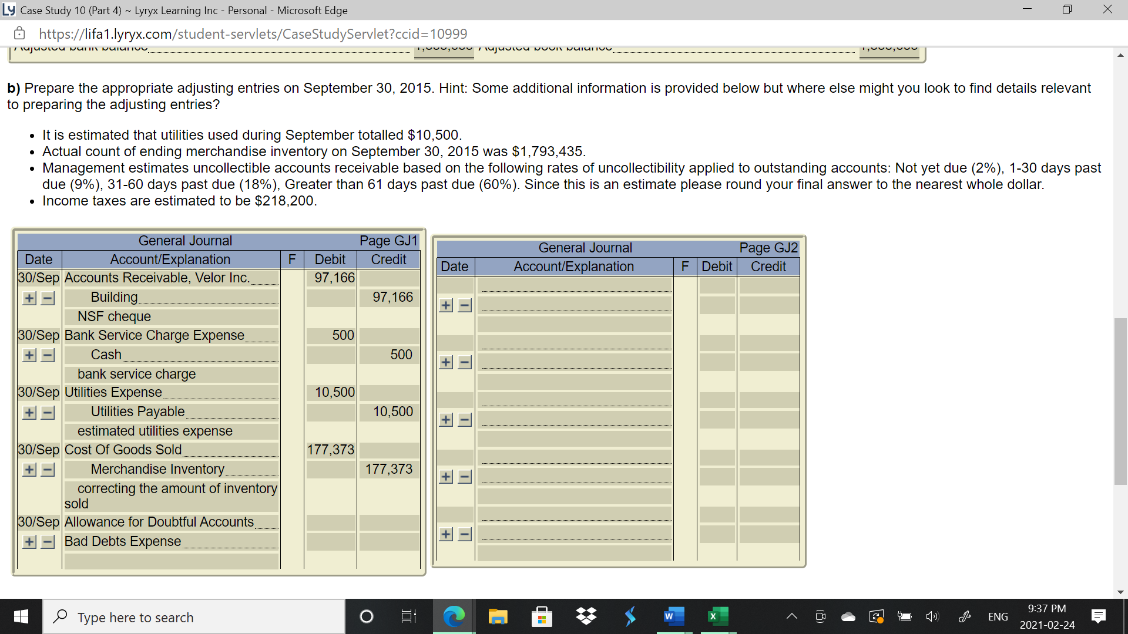Select the Case Study 10 browser tab

[x=176, y=10]
